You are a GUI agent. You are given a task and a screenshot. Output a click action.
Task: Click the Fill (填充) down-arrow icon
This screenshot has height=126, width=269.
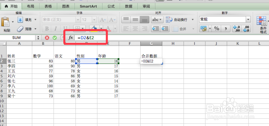coord(20,20)
